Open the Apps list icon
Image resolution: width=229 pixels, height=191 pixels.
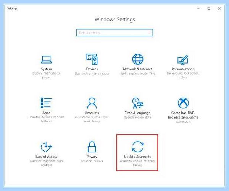[46, 103]
